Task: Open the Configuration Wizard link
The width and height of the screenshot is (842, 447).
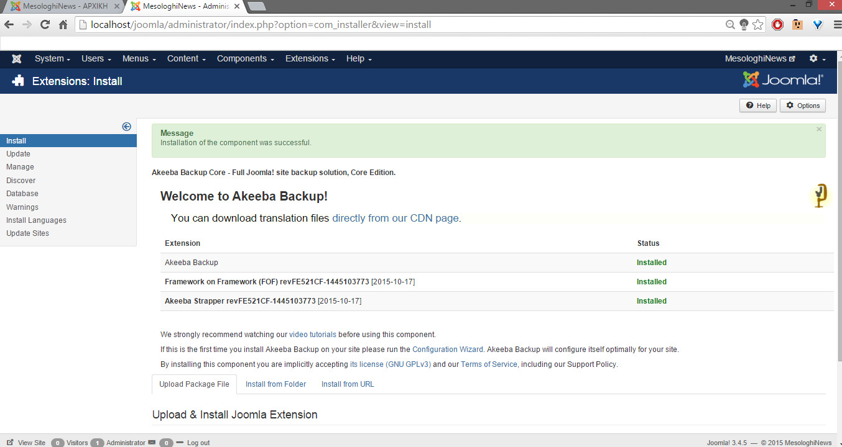Action: coord(448,350)
